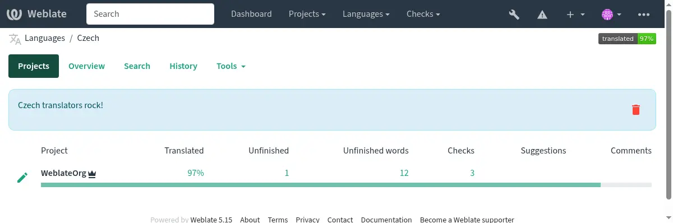Click the translated 97% badge

627,39
